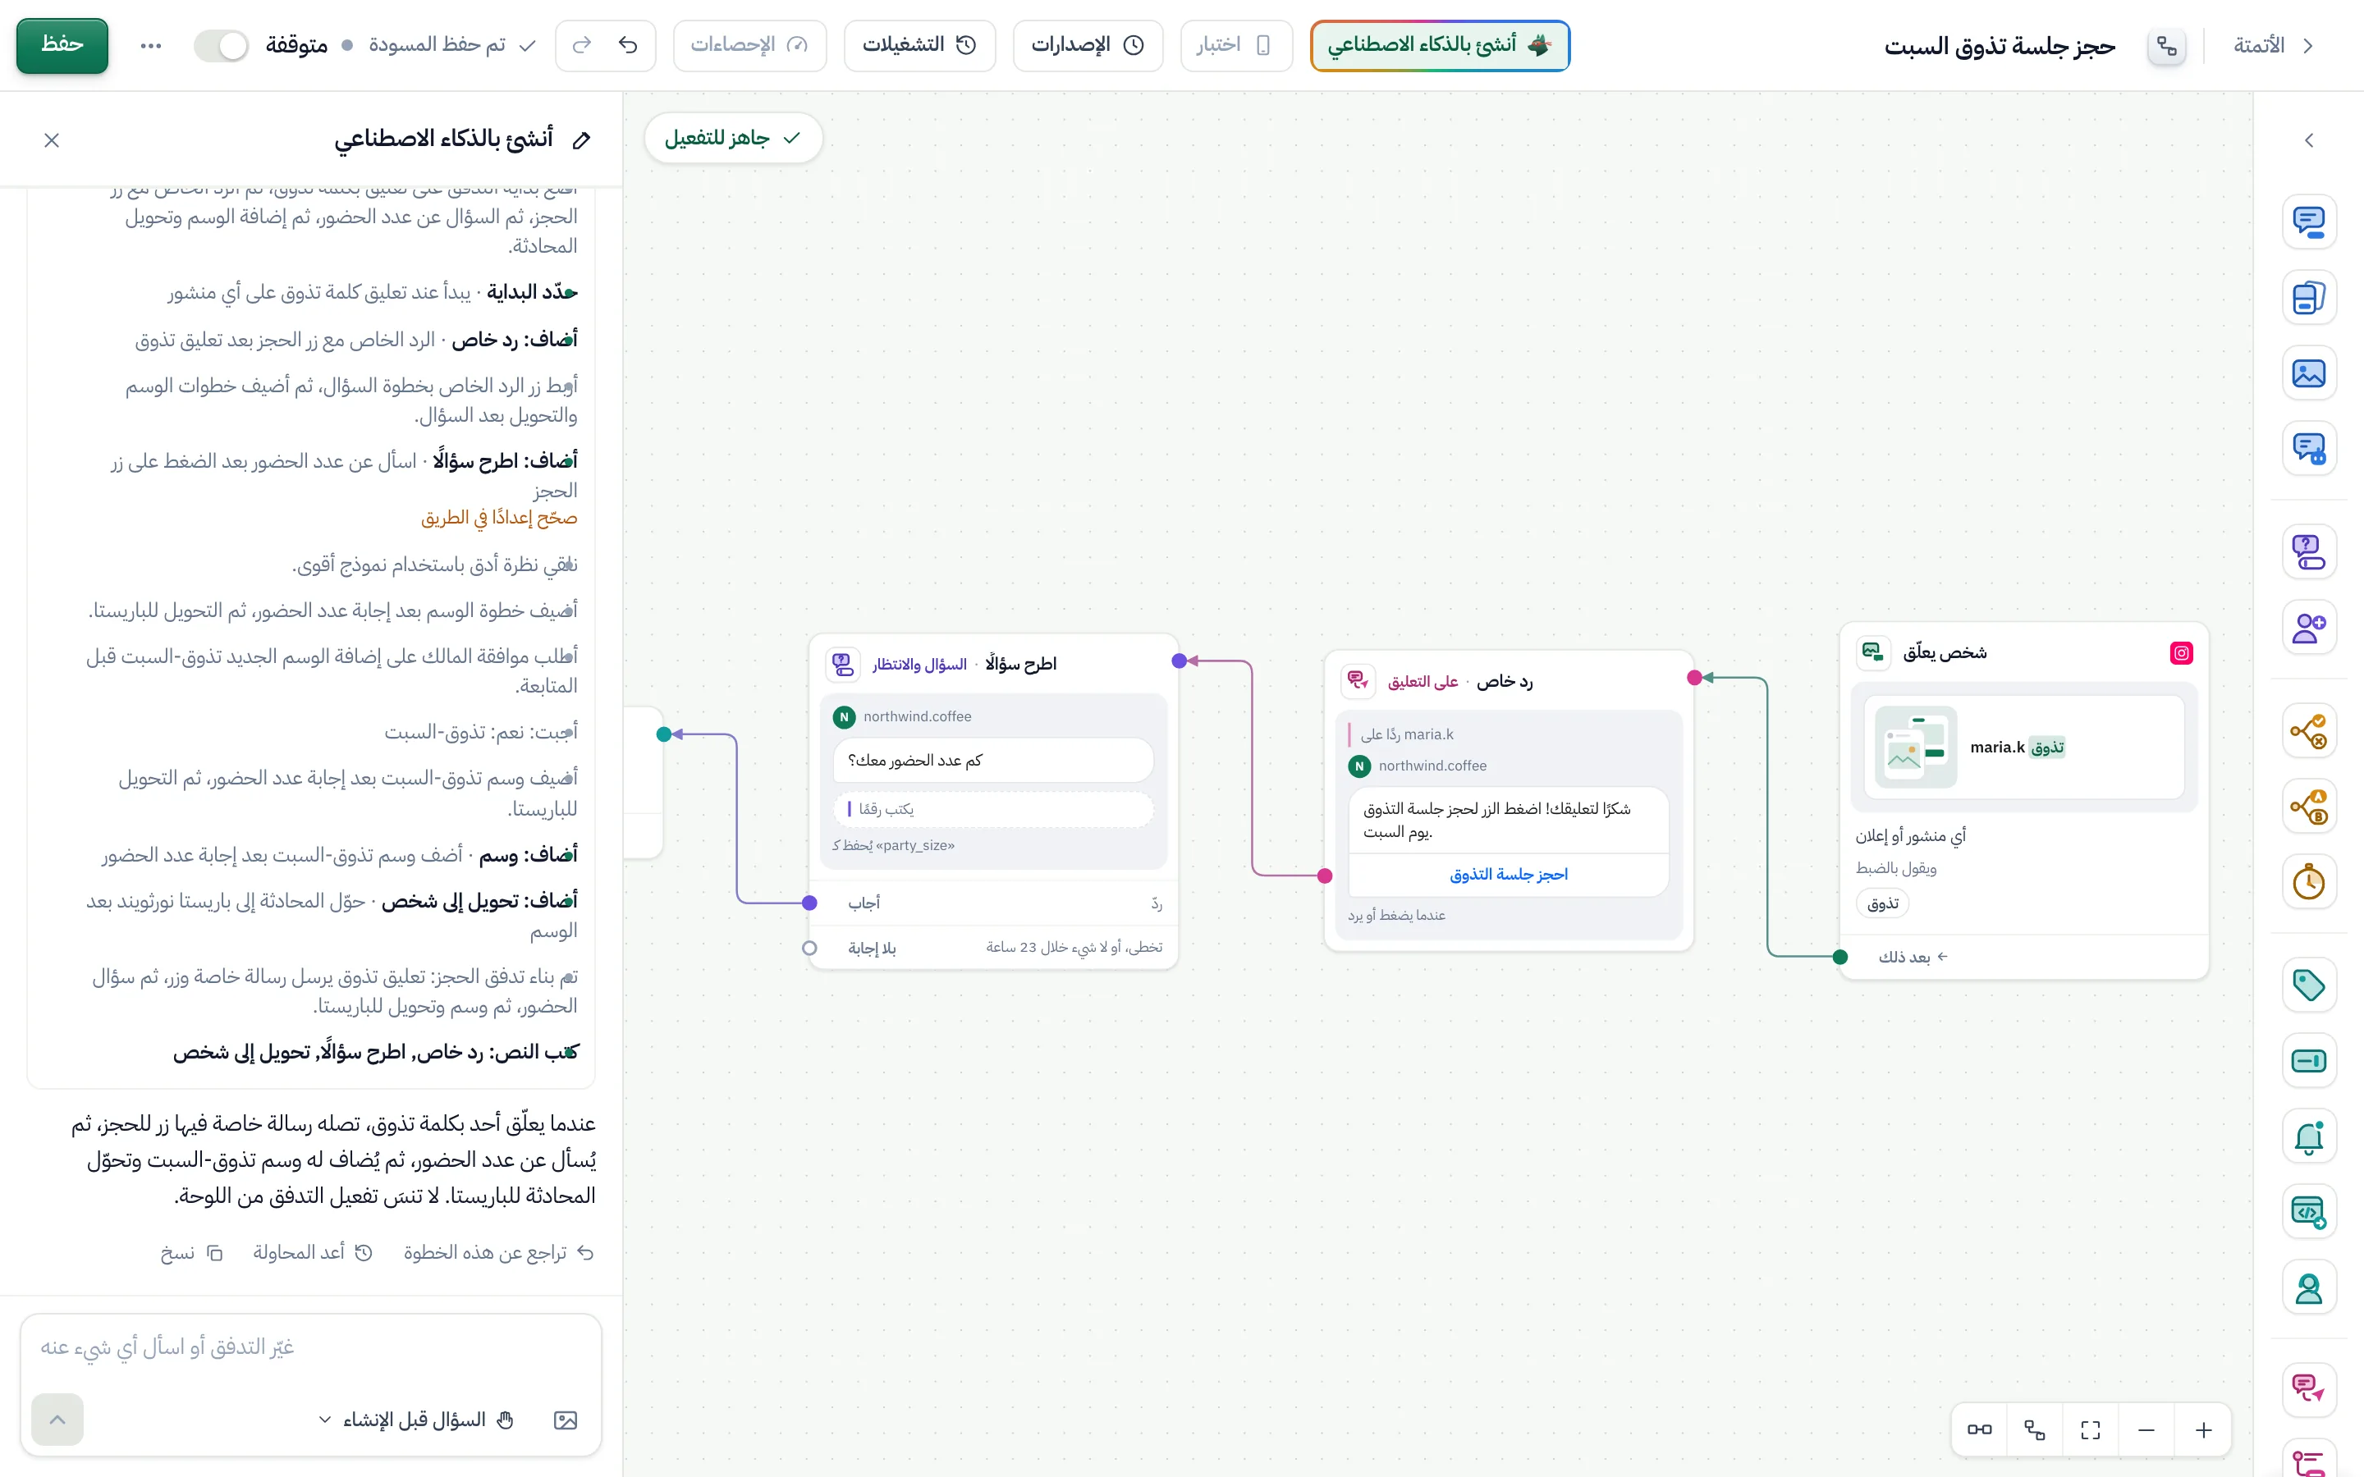Zoom out on the canvas

click(2146, 1430)
